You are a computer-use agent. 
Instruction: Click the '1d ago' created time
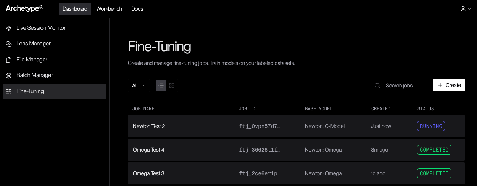[x=378, y=173]
